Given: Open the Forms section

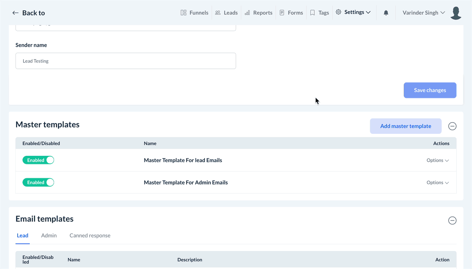Looking at the screenshot, I should click(291, 13).
